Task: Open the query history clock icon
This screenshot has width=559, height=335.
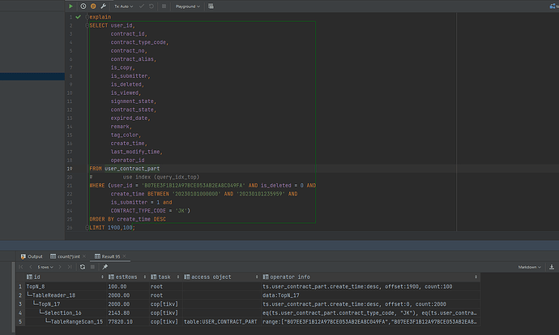Action: pos(83,6)
